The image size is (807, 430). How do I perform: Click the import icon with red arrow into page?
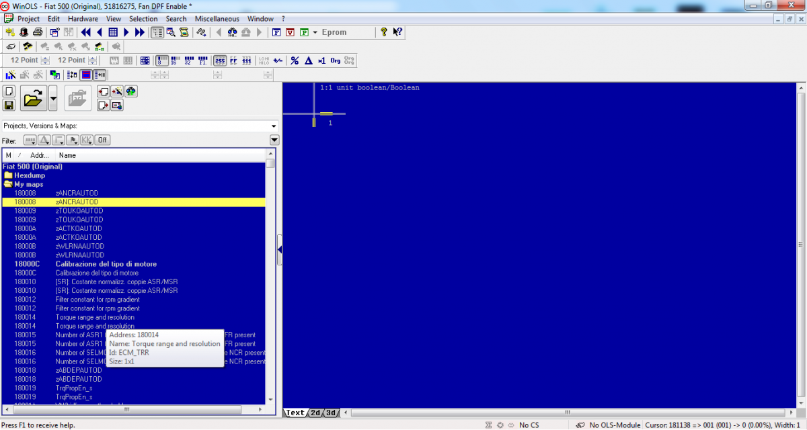click(x=104, y=91)
